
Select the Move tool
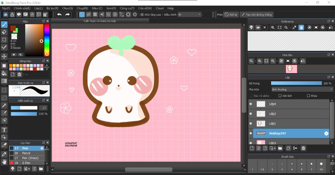(x=4, y=56)
